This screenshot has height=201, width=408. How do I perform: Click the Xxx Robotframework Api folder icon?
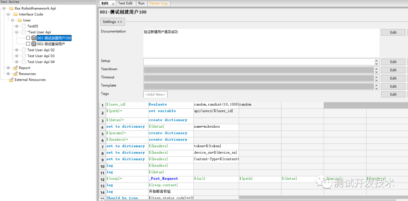11,8
